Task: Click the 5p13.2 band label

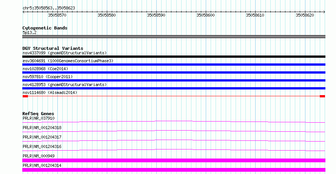Action: [x=29, y=32]
